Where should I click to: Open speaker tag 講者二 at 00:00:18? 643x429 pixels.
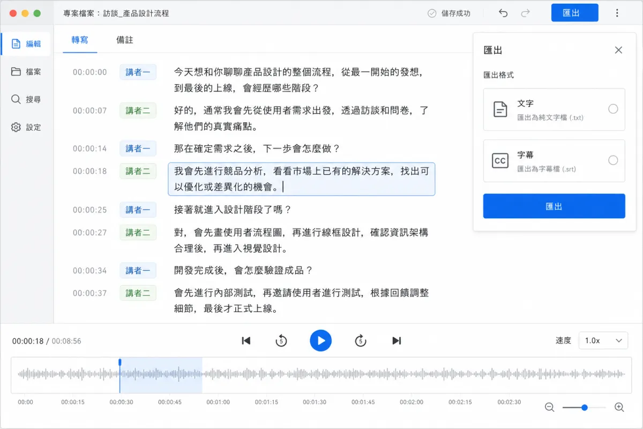click(x=138, y=171)
